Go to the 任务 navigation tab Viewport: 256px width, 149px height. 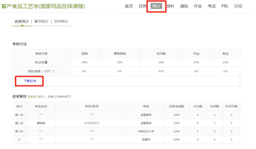coord(142,6)
